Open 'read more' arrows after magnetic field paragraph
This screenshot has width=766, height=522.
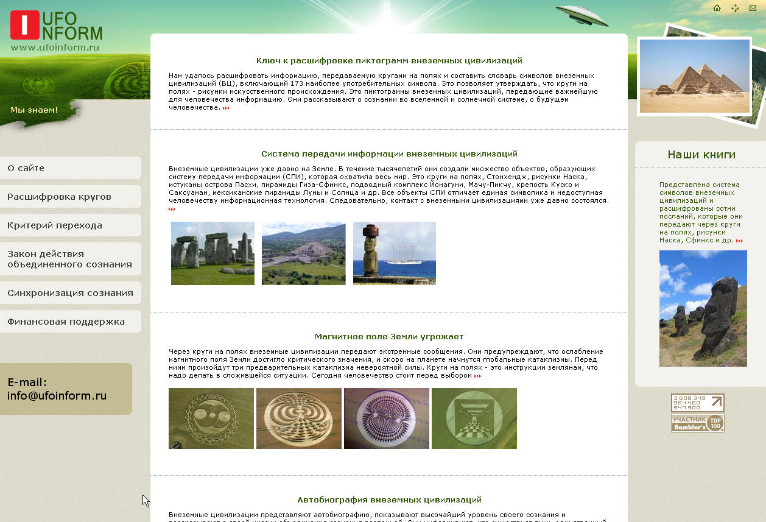(477, 376)
